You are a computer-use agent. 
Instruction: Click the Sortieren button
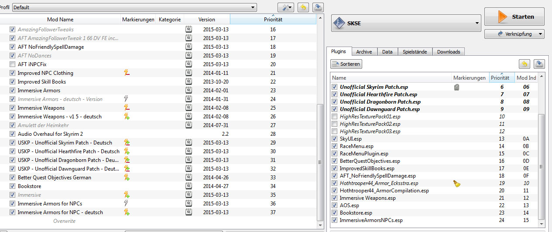click(x=346, y=64)
